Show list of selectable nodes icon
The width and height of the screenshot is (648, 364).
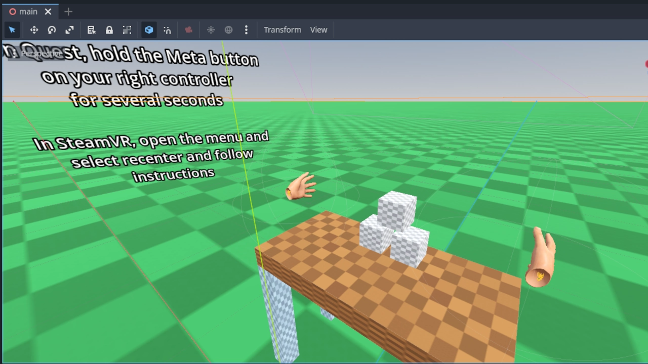[x=91, y=30]
